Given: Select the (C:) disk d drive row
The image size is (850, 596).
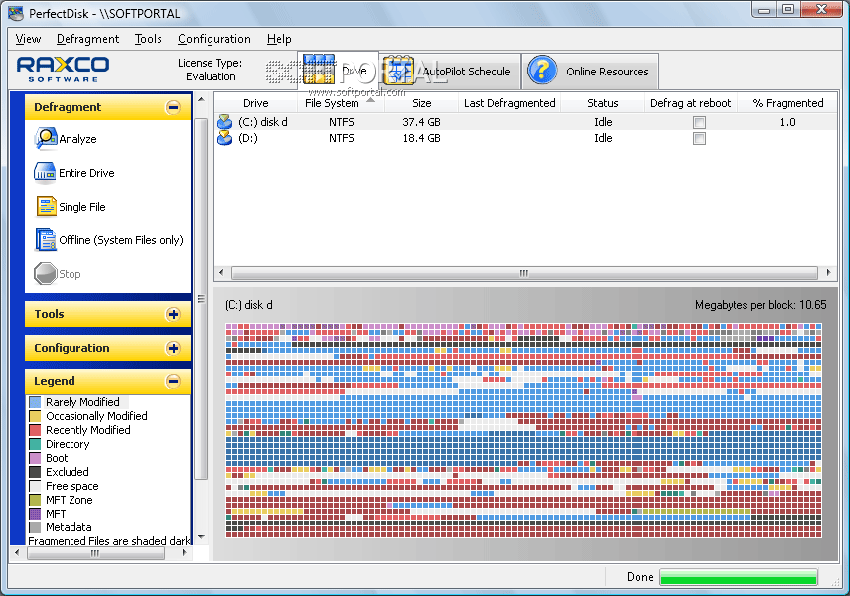Looking at the screenshot, I should coord(526,122).
